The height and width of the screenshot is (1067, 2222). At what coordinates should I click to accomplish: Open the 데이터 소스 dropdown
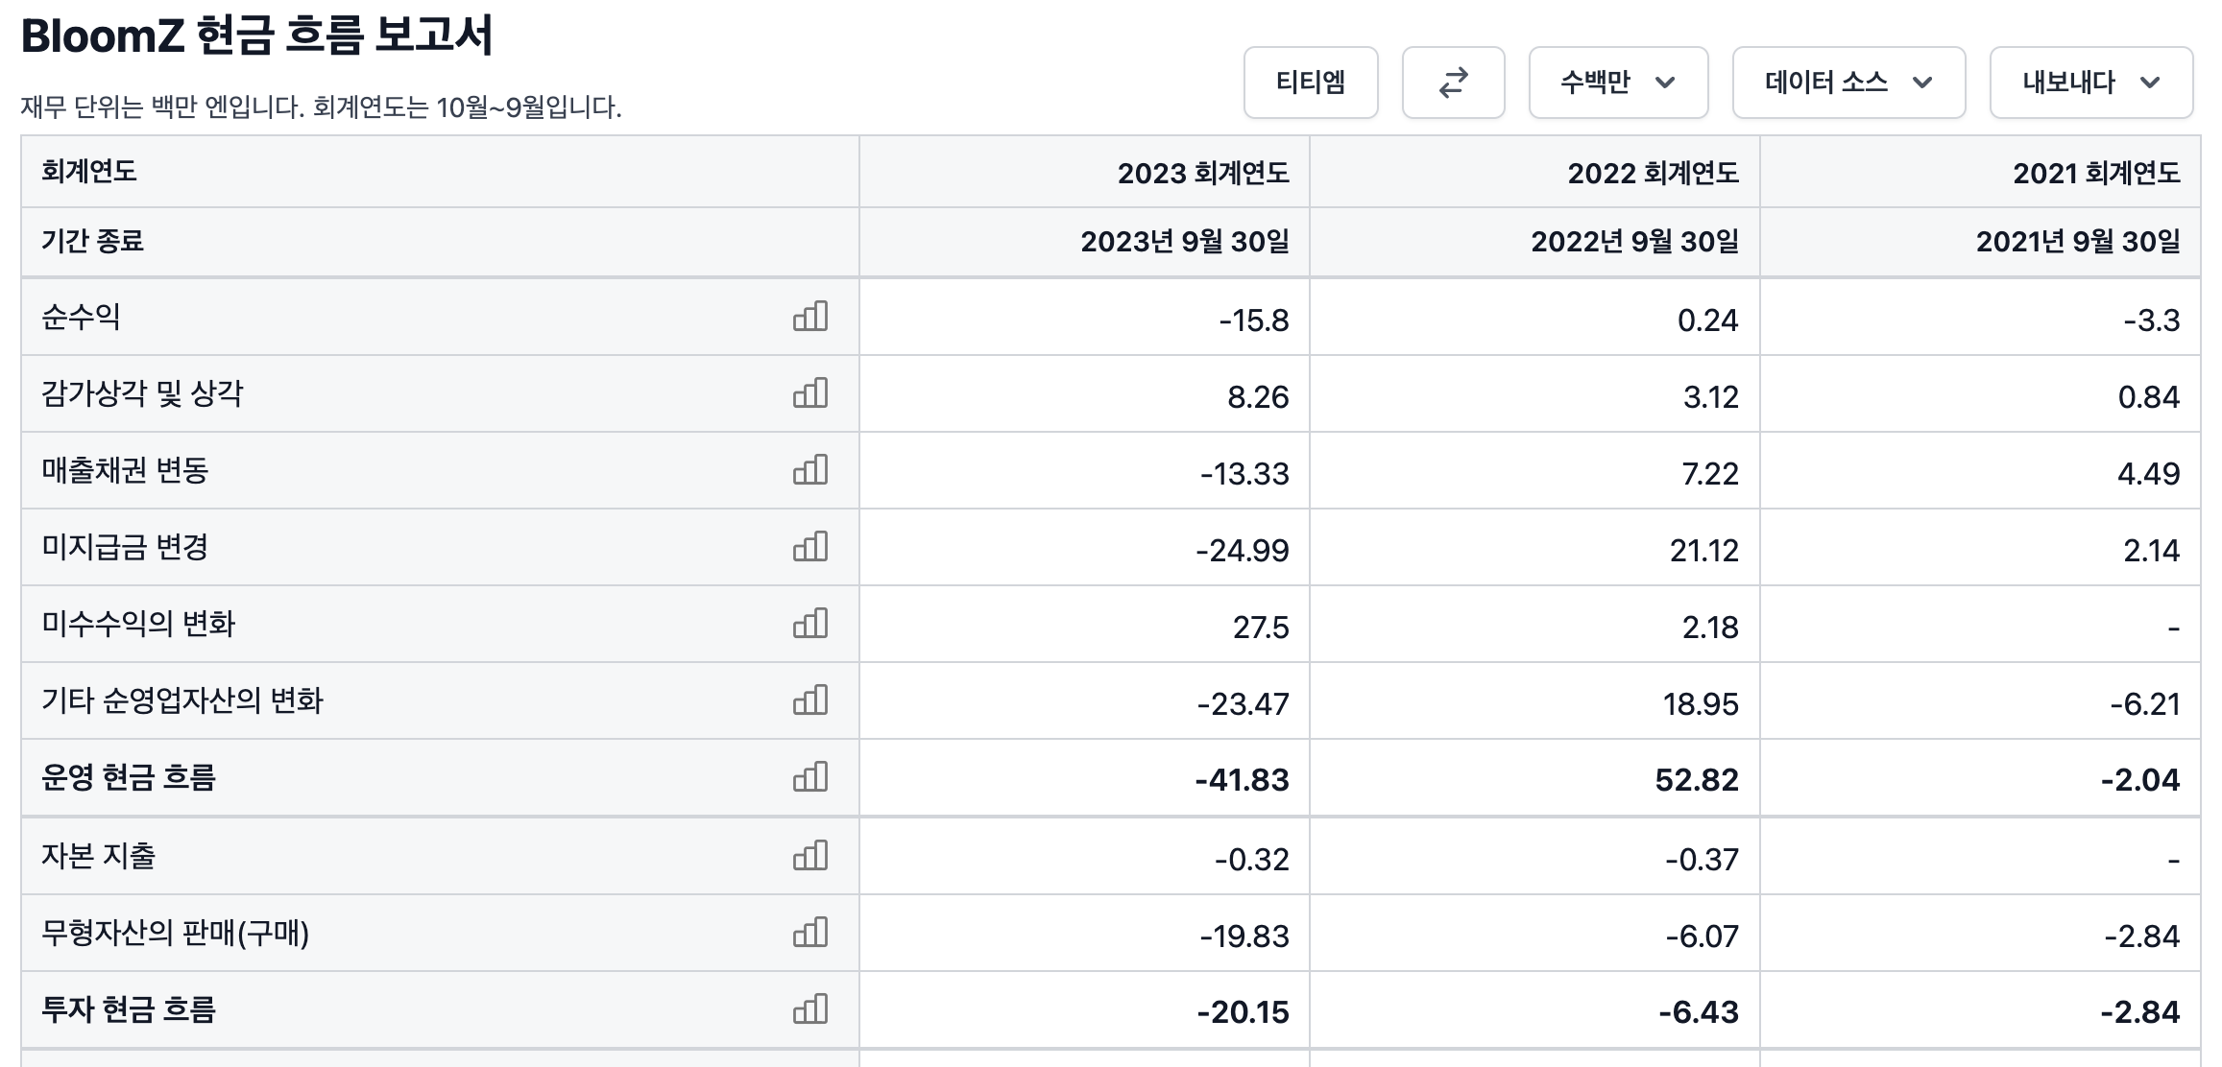coord(1848,83)
